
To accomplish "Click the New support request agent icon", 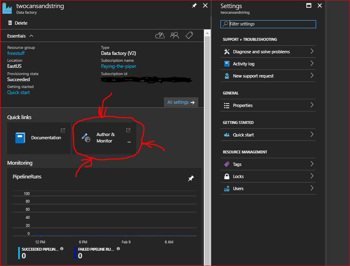I will 227,76.
